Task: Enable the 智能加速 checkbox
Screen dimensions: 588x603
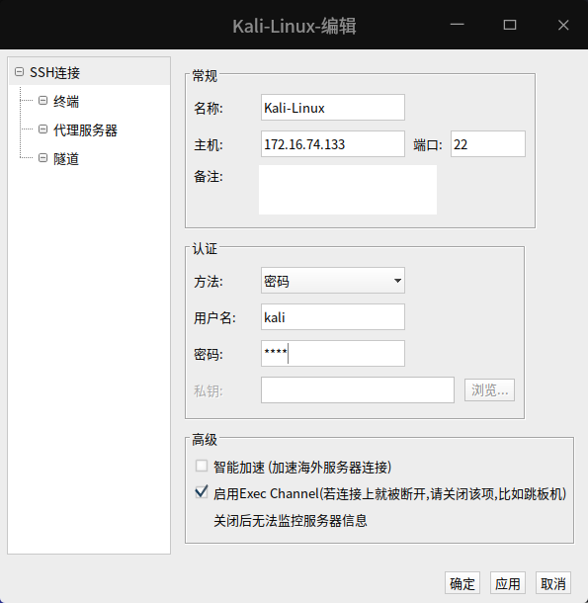Action: coord(202,466)
